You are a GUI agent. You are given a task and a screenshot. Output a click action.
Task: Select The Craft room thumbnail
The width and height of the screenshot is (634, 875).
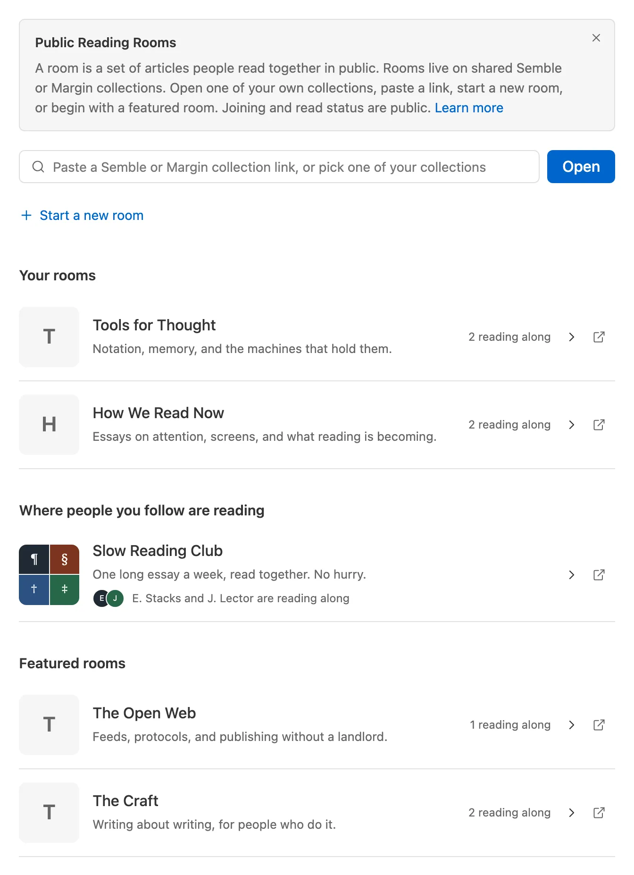tap(49, 813)
